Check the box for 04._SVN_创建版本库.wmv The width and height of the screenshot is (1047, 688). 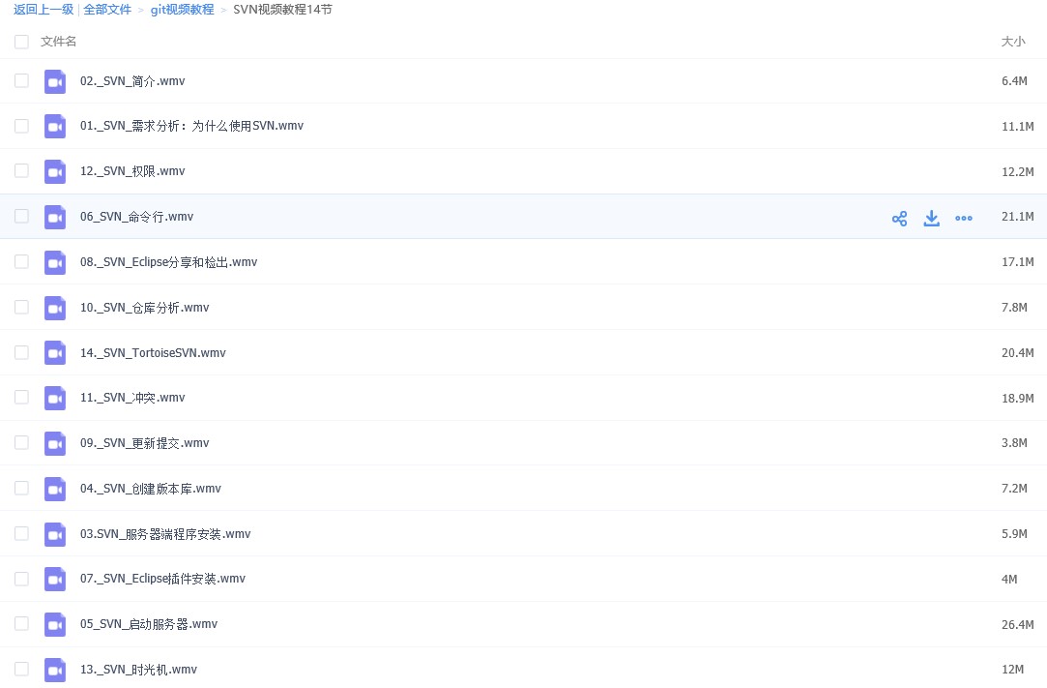point(21,488)
